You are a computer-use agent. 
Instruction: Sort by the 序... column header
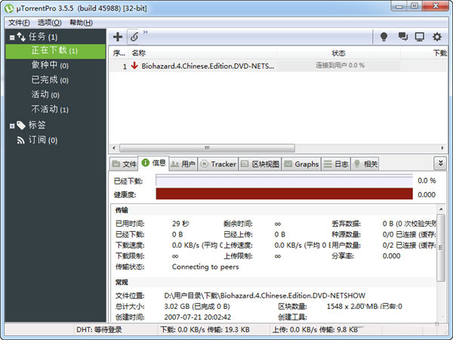(119, 53)
